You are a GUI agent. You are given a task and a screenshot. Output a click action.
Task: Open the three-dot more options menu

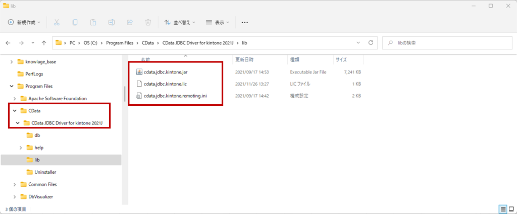coord(244,22)
